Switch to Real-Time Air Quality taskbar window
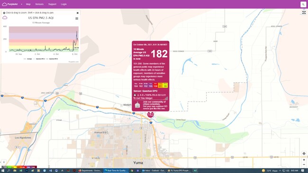The width and height of the screenshot is (308, 173). [x=116, y=171]
